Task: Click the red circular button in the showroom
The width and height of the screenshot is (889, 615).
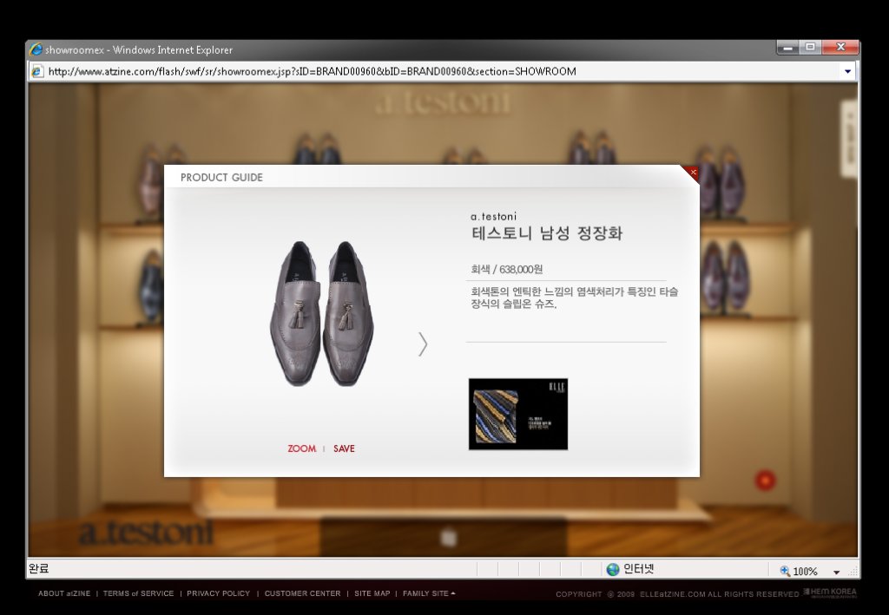Action: (765, 481)
